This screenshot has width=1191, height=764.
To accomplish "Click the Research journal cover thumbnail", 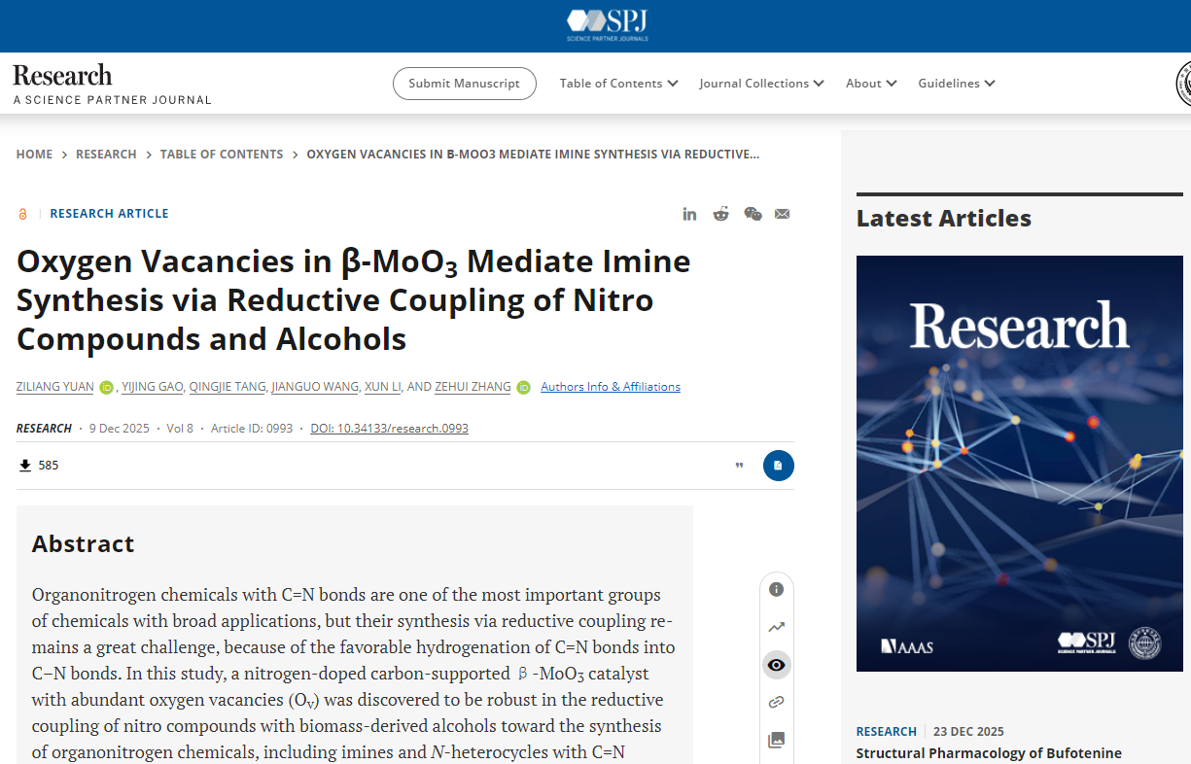I will tap(1019, 463).
